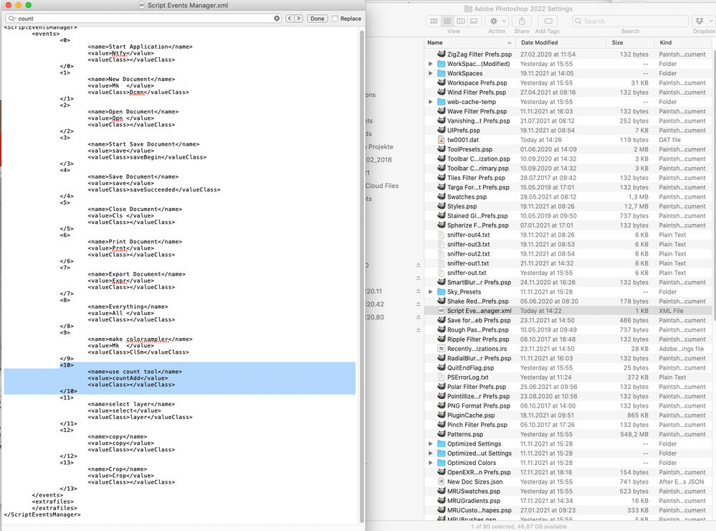Image resolution: width=716 pixels, height=531 pixels.
Task: Go to previous search match
Action: tap(290, 18)
